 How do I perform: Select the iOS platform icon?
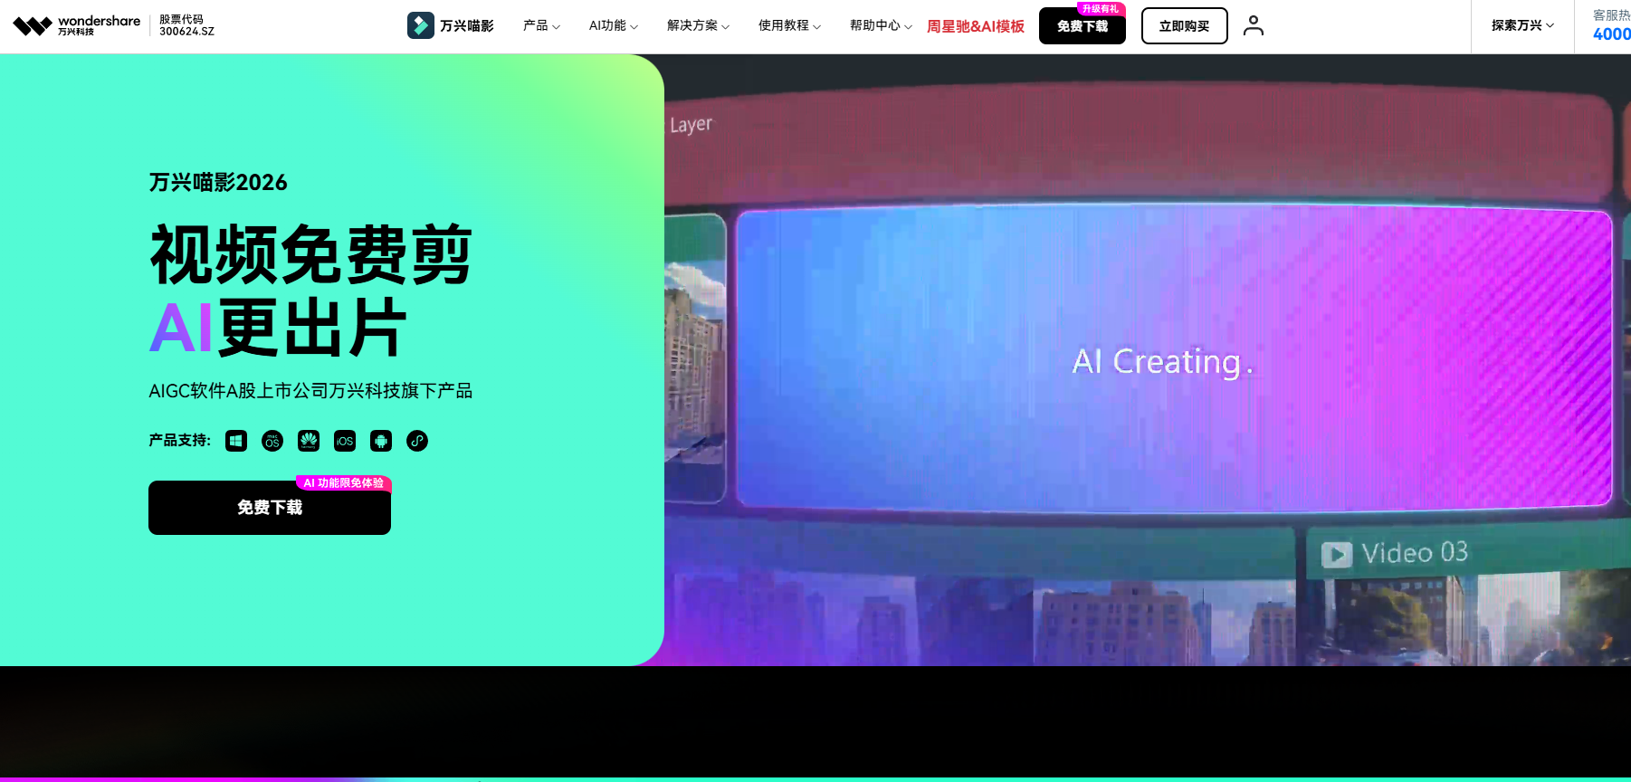point(345,441)
